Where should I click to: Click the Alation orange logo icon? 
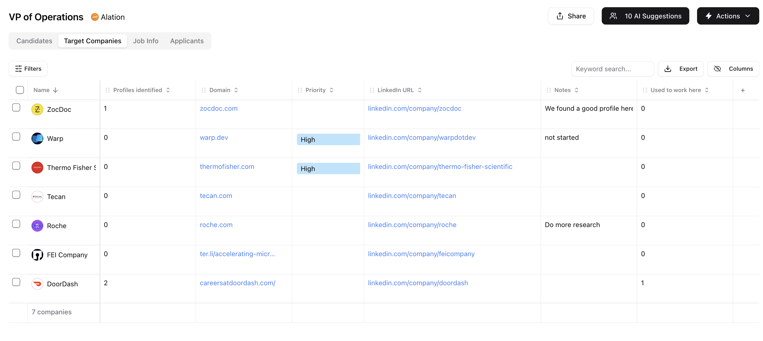95,17
